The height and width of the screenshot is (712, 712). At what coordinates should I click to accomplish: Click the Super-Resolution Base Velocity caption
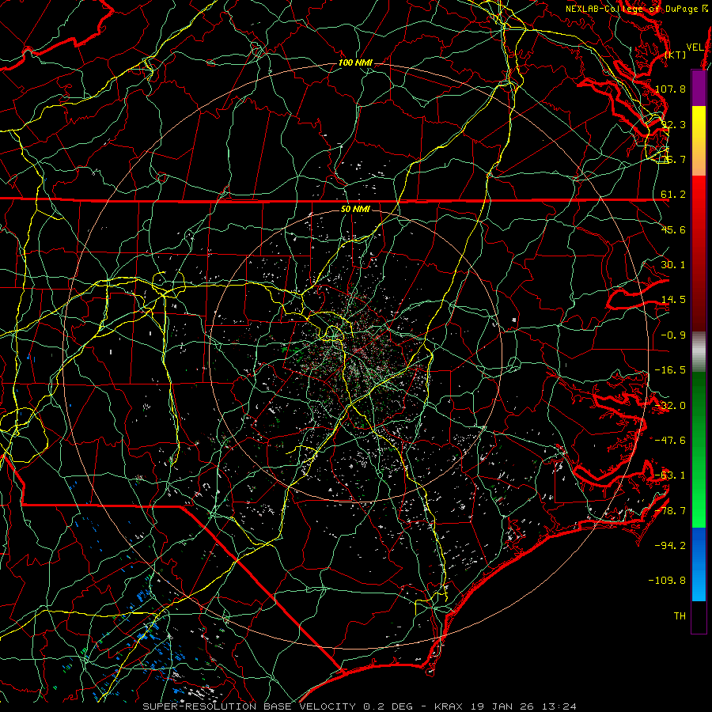click(x=359, y=706)
